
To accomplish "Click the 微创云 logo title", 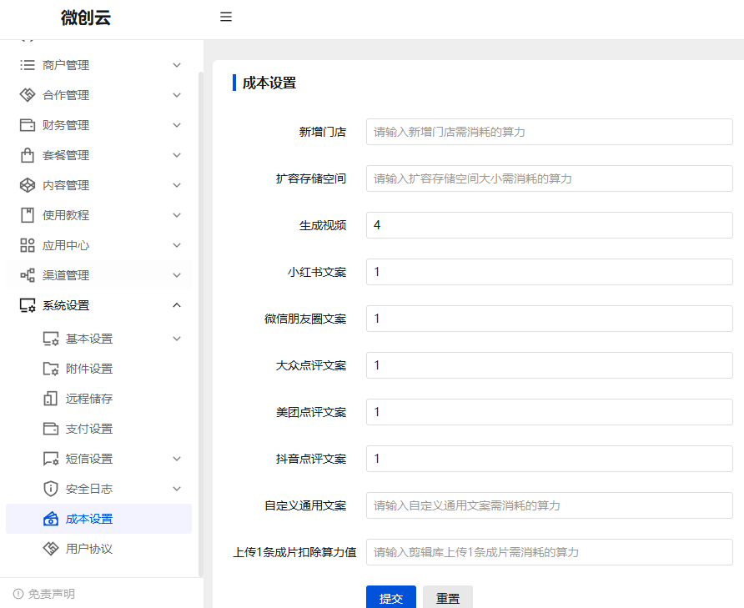I will tap(86, 18).
